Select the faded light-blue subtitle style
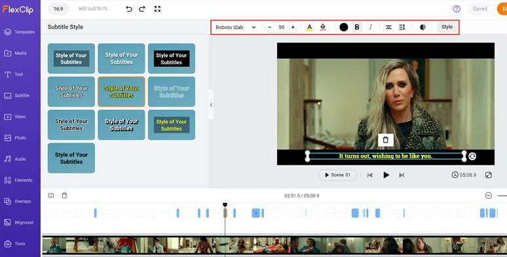This screenshot has width=507, height=257. [x=172, y=92]
